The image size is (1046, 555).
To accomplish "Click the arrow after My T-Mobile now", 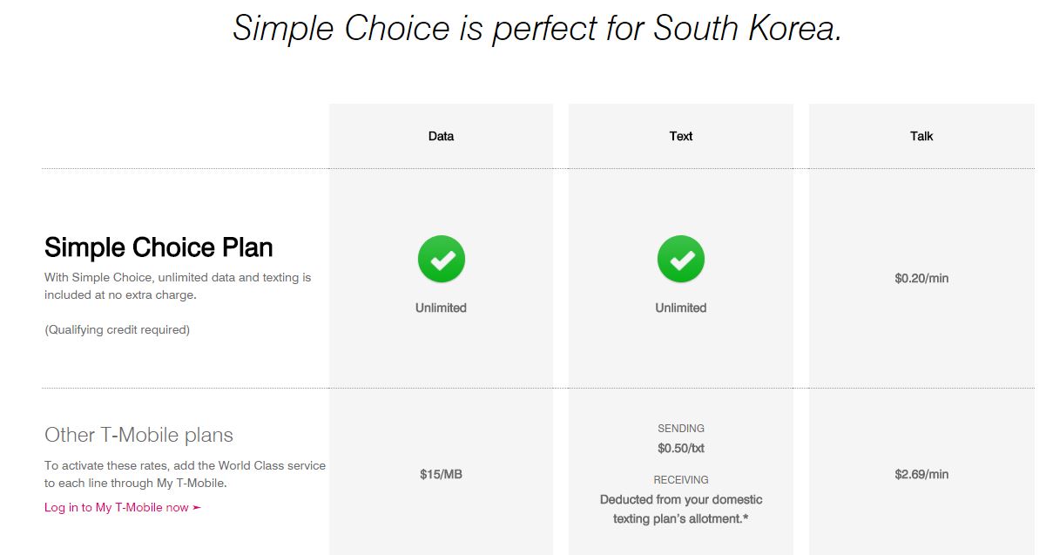I will [197, 507].
